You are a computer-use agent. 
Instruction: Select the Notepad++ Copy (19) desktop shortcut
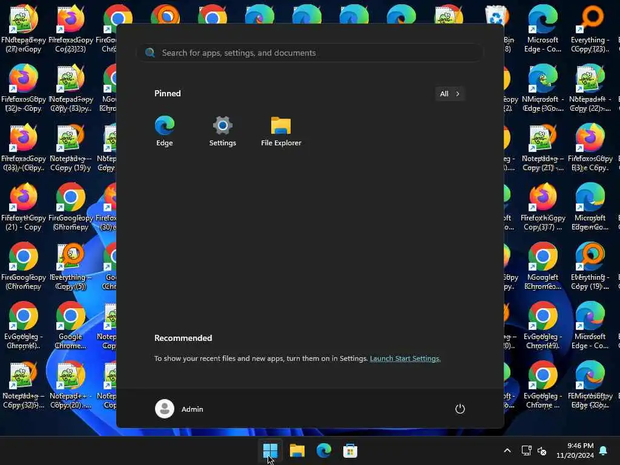coord(70,147)
